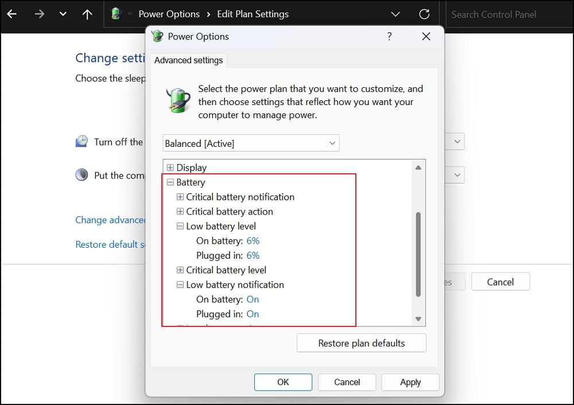The image size is (574, 405).
Task: Click the Restore plan defaults button
Action: click(x=361, y=342)
